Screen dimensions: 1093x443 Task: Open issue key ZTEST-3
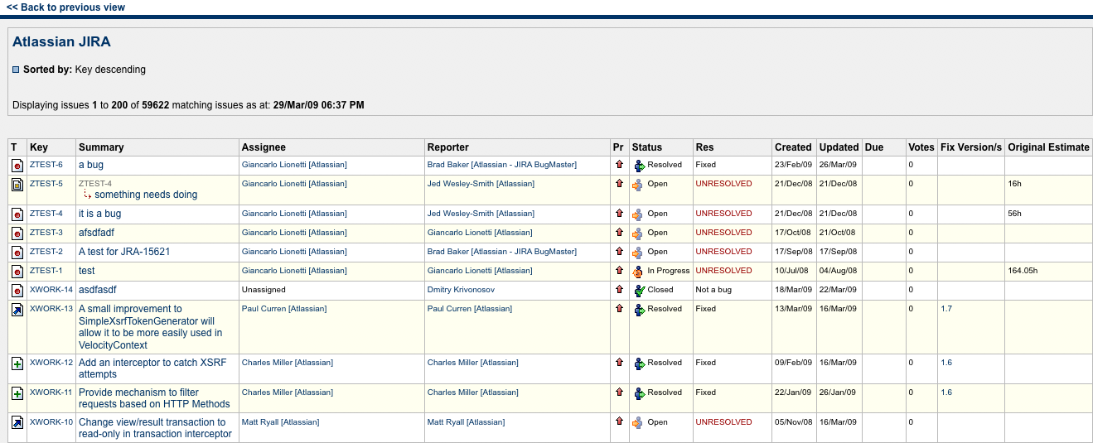46,233
